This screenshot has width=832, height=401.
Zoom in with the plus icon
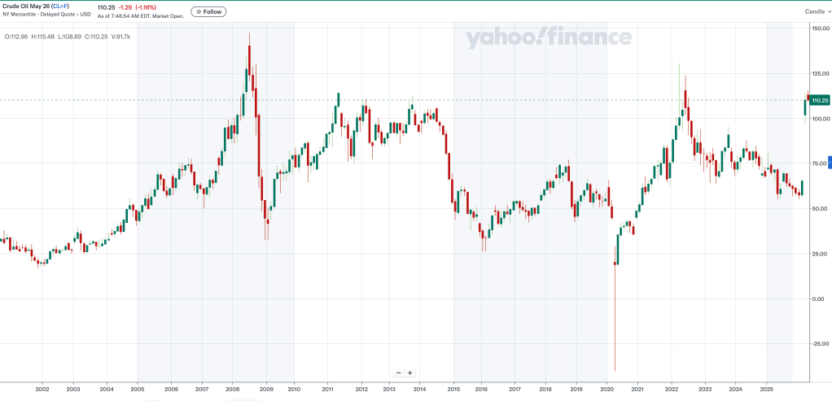(x=409, y=373)
